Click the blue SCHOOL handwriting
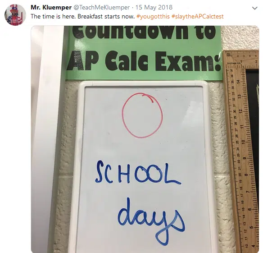 pos(138,172)
